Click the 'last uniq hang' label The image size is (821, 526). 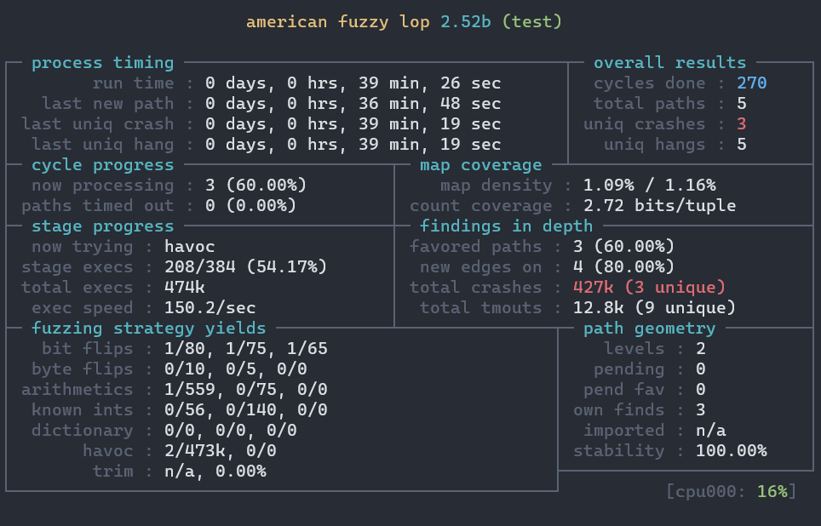tap(102, 145)
